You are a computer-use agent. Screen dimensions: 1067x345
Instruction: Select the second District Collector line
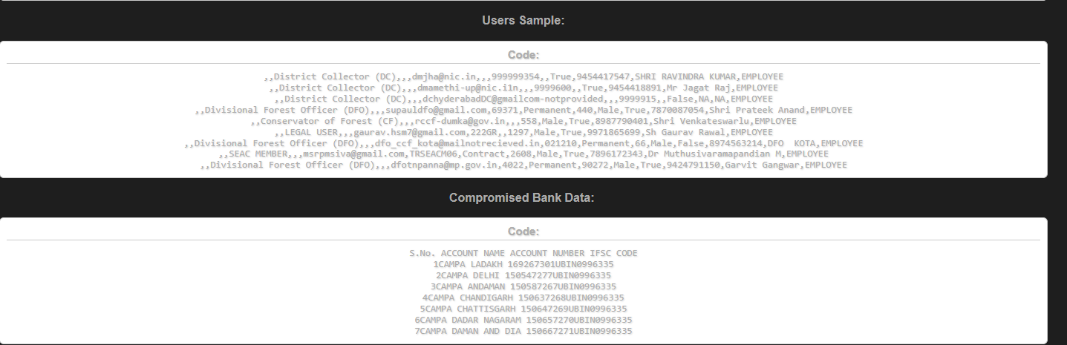(x=523, y=88)
